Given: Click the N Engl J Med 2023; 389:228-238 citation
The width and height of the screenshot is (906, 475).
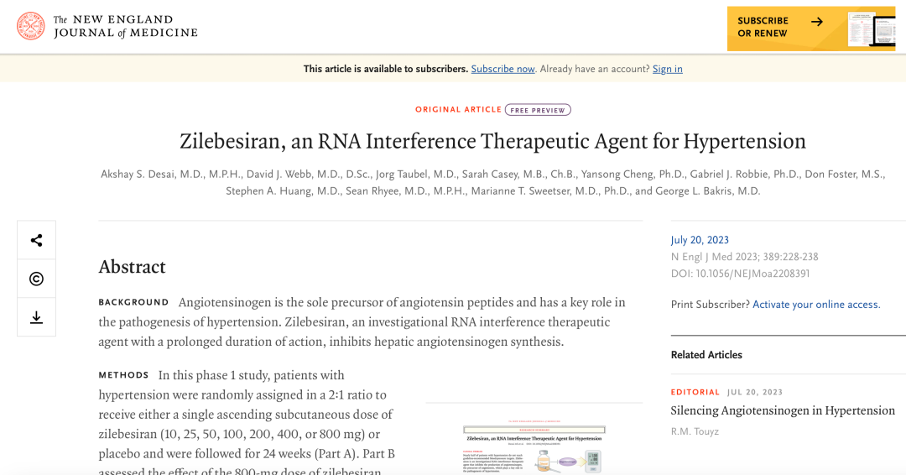Looking at the screenshot, I should [744, 257].
